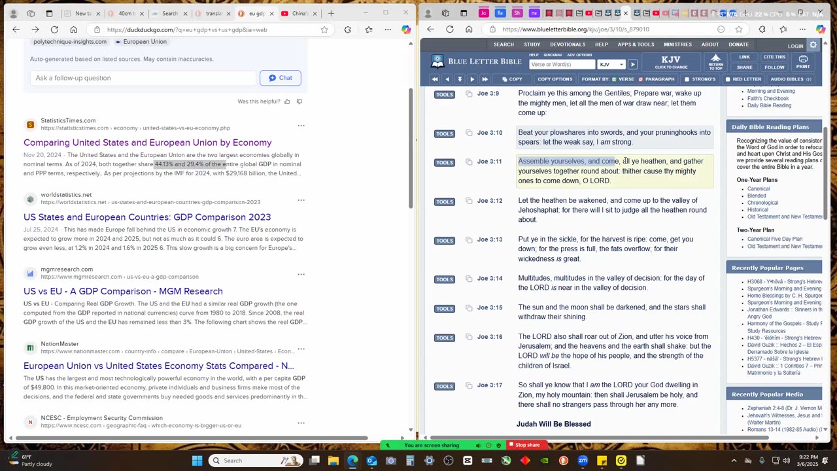
Task: Click the copy icon beside Joe 3:11
Action: click(469, 162)
